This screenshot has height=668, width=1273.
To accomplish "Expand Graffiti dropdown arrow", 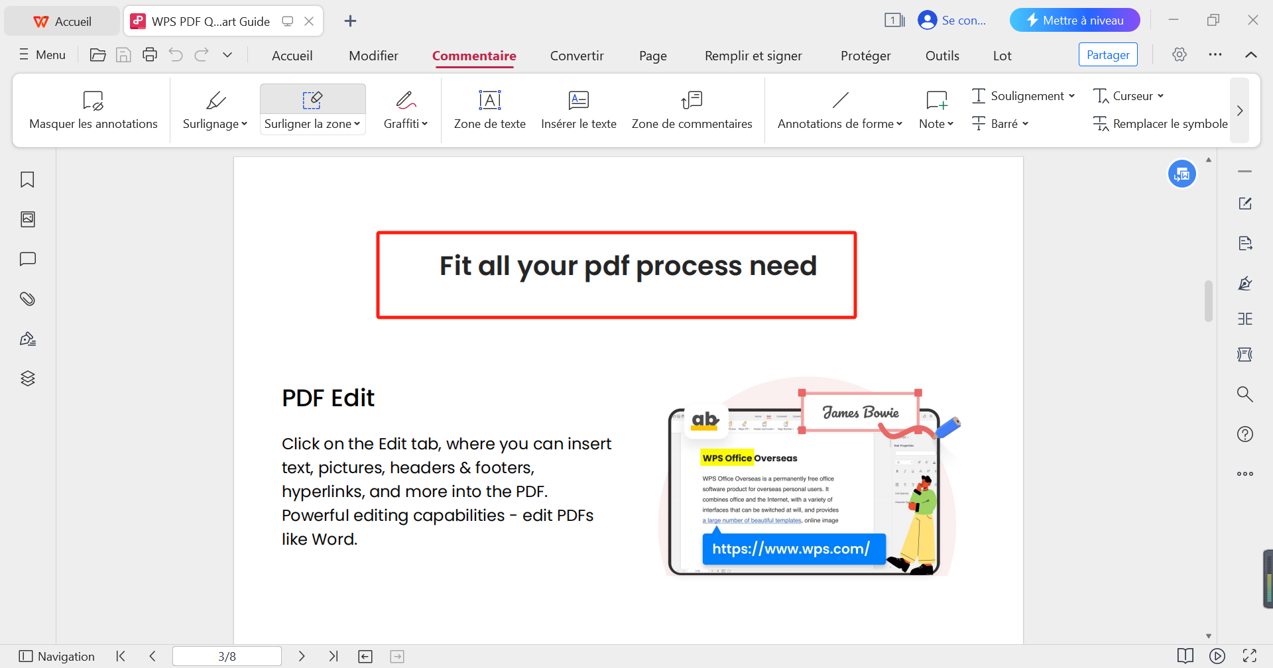I will coord(425,124).
